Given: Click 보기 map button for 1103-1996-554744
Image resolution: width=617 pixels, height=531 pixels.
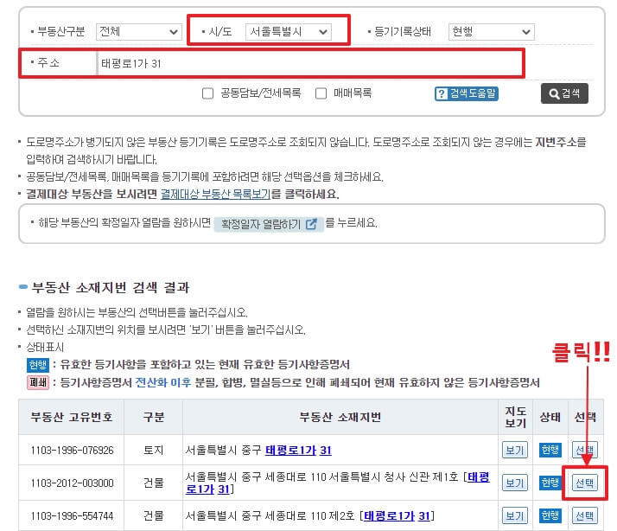Looking at the screenshot, I should (515, 515).
